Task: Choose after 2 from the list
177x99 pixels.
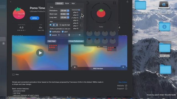Action: click(x=76, y=12)
